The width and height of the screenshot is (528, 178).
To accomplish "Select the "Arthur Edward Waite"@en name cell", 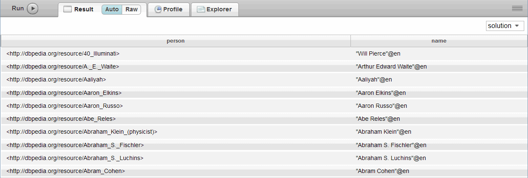I will click(391, 66).
